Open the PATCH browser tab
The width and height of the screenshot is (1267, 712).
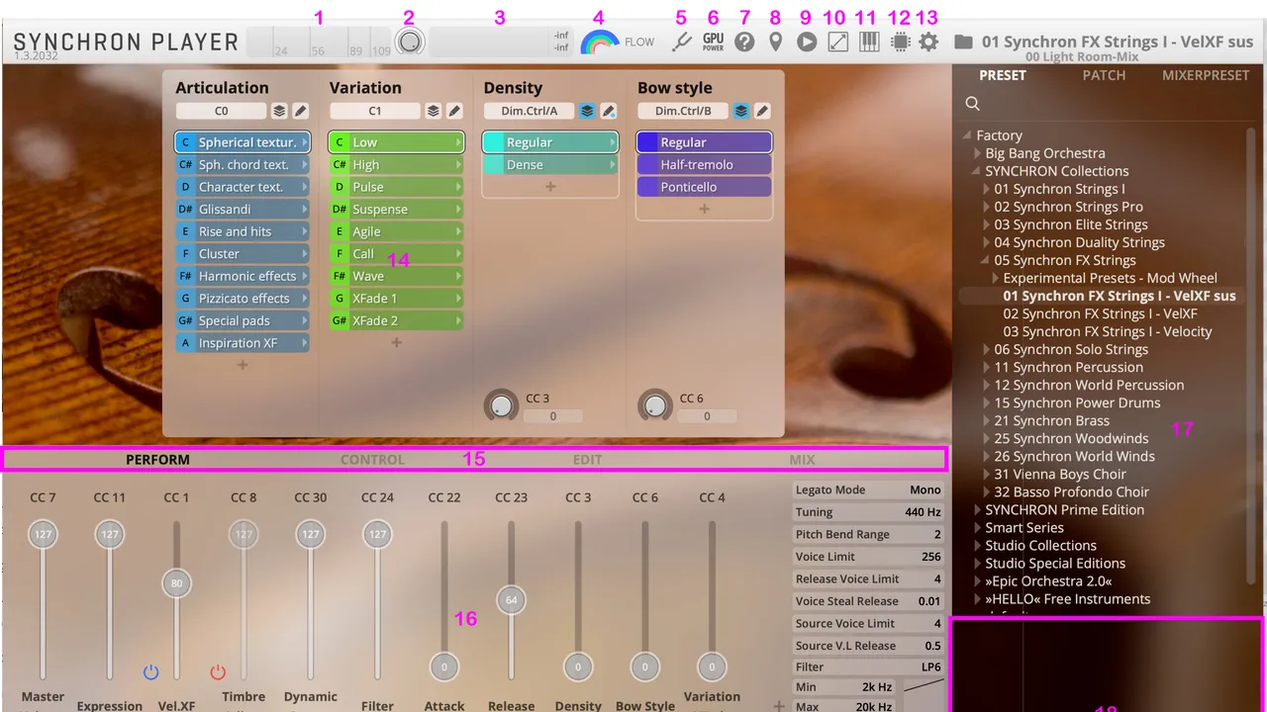coord(1104,75)
